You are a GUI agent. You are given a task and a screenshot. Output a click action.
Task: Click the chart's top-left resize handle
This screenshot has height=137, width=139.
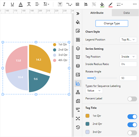(3, 42)
